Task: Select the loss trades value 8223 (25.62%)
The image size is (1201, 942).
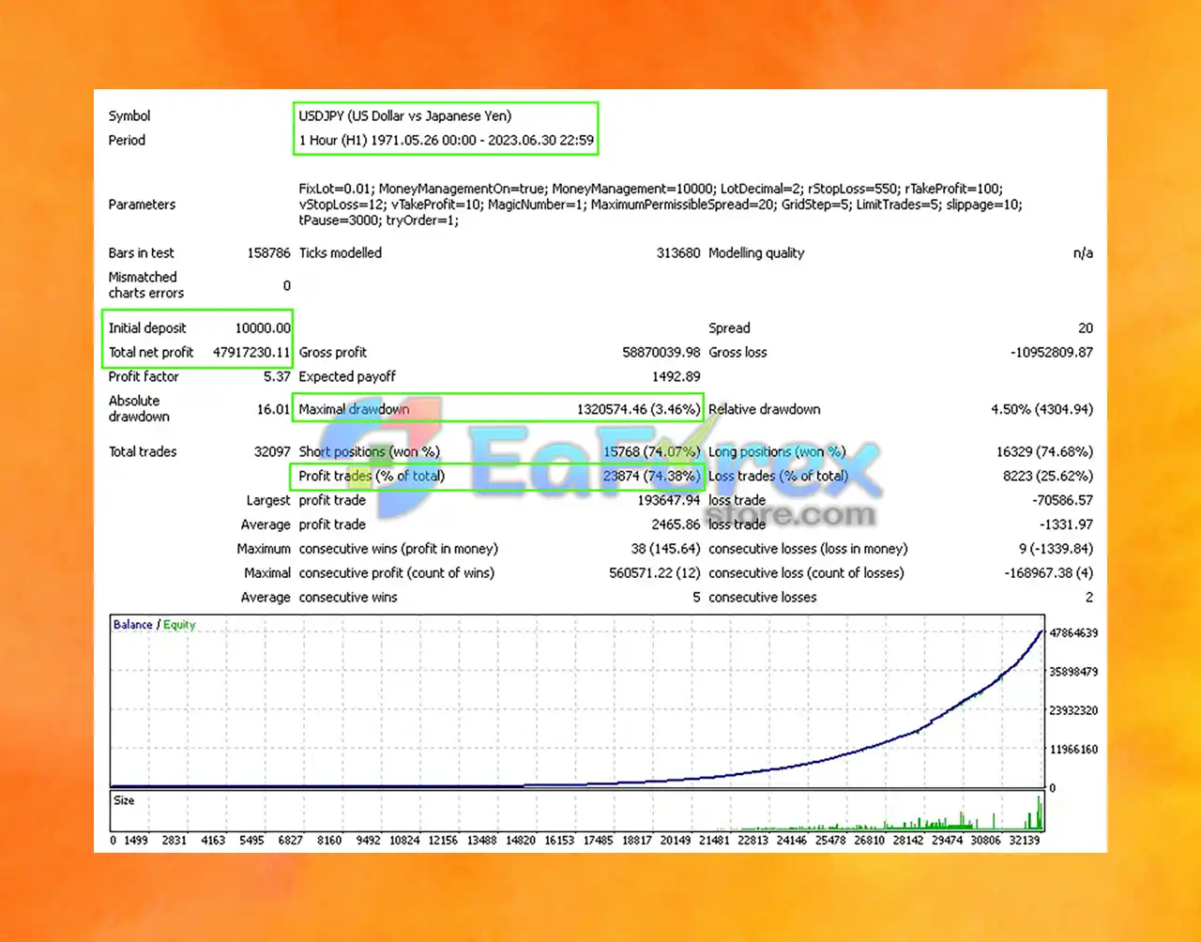Action: [x=1048, y=477]
